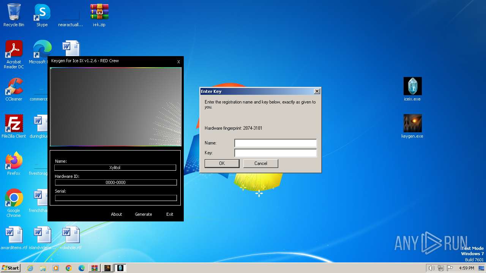The image size is (486, 273).
Task: Open the Action Center flag icon
Action: (450, 268)
